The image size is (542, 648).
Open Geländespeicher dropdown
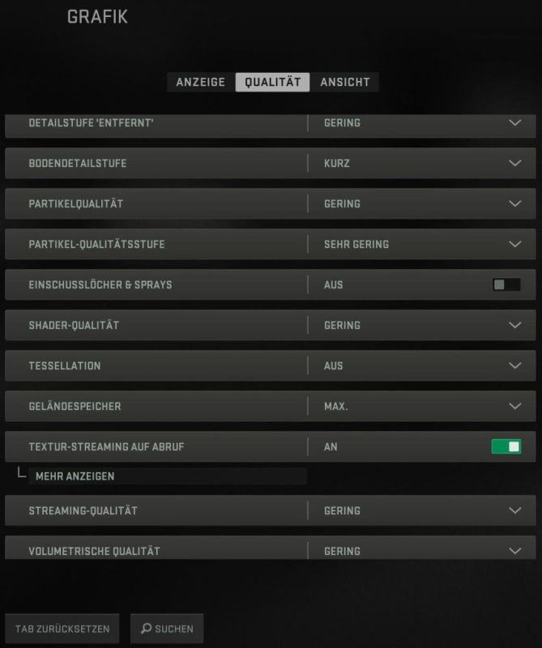(514, 406)
